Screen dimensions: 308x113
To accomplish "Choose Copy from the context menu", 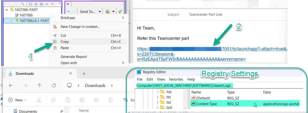I will (x=89, y=42).
